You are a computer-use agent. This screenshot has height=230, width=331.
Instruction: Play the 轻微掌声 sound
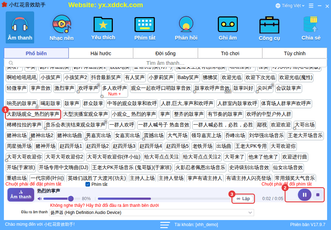pos(17,88)
